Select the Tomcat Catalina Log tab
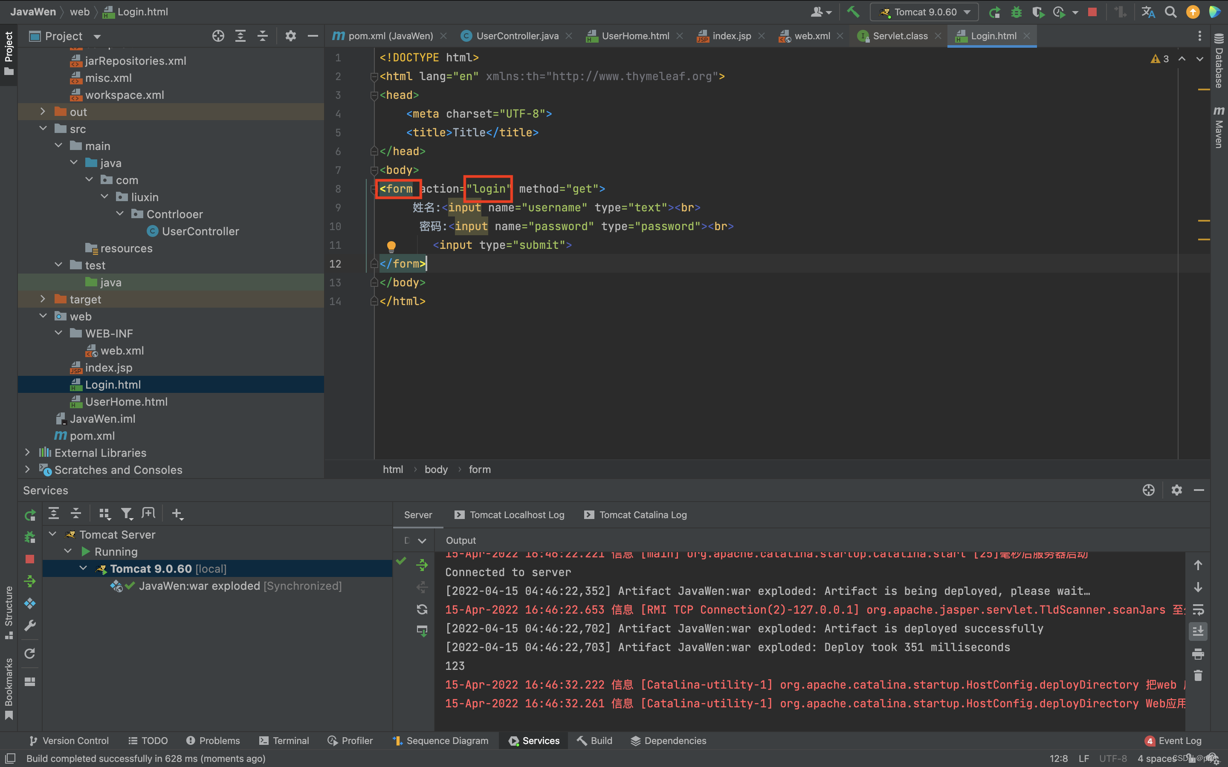This screenshot has width=1228, height=767. (x=642, y=514)
